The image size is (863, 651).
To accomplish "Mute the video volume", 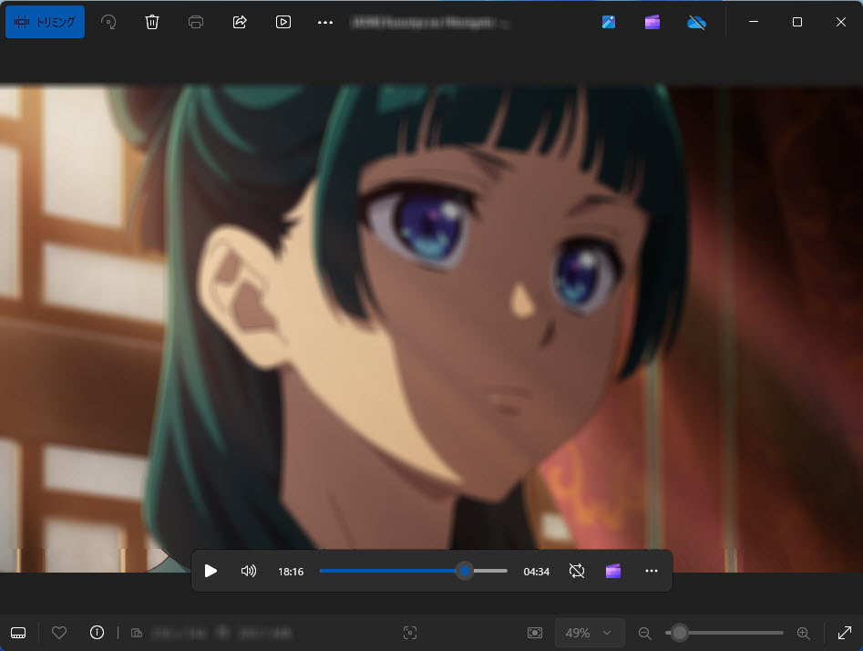I will pos(248,571).
